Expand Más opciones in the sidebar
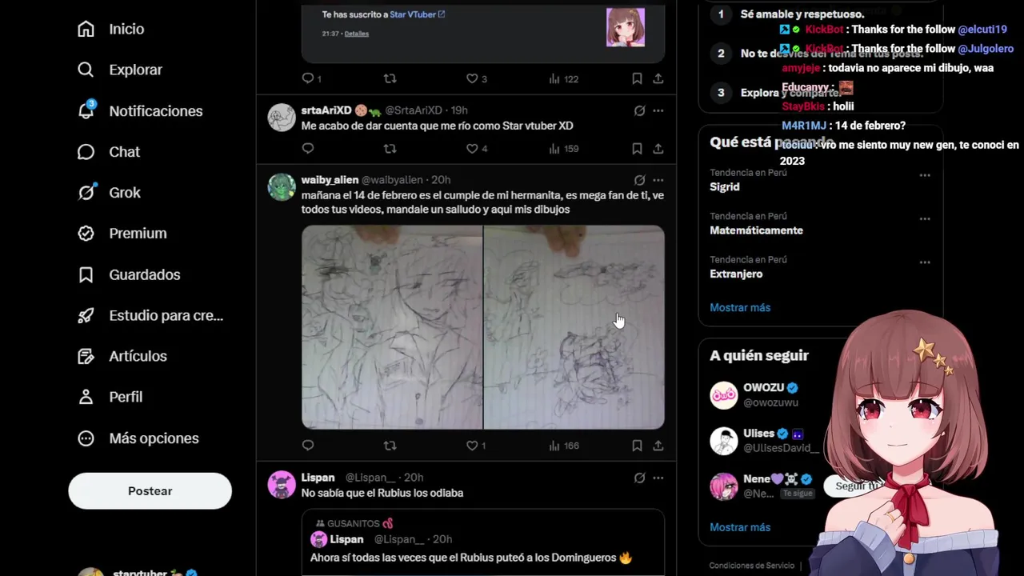 tap(154, 438)
